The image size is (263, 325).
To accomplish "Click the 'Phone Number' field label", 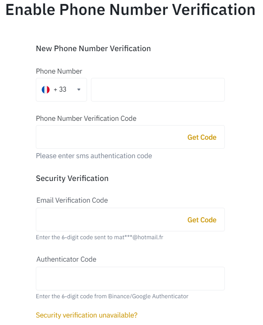I will coord(59,71).
